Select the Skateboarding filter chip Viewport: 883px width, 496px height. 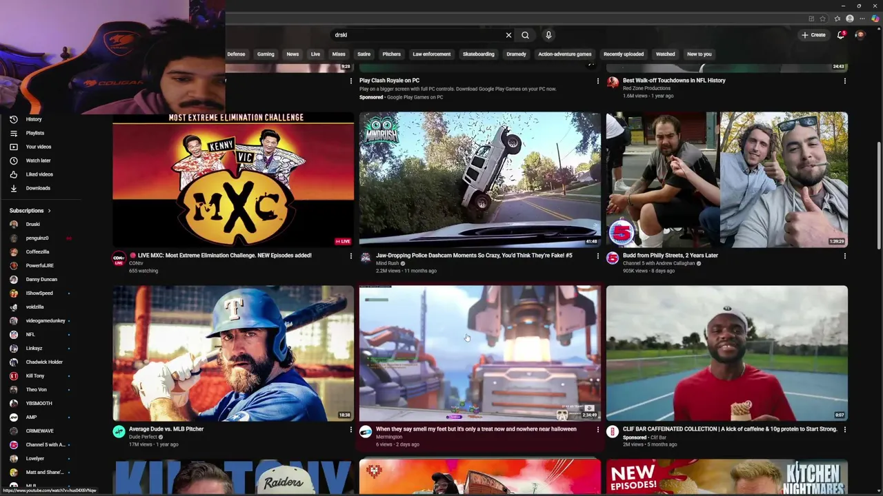pos(478,54)
